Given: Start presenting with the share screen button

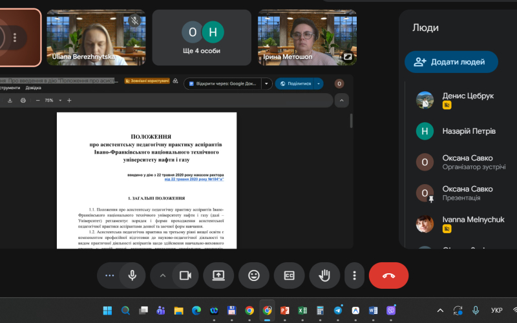Looking at the screenshot, I should (218, 276).
